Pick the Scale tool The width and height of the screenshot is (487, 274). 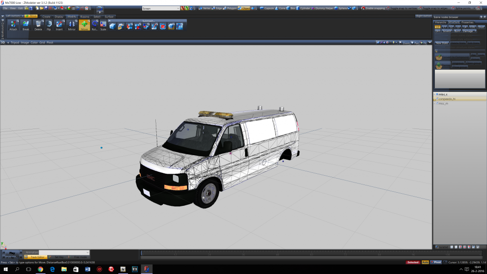pyautogui.click(x=103, y=25)
